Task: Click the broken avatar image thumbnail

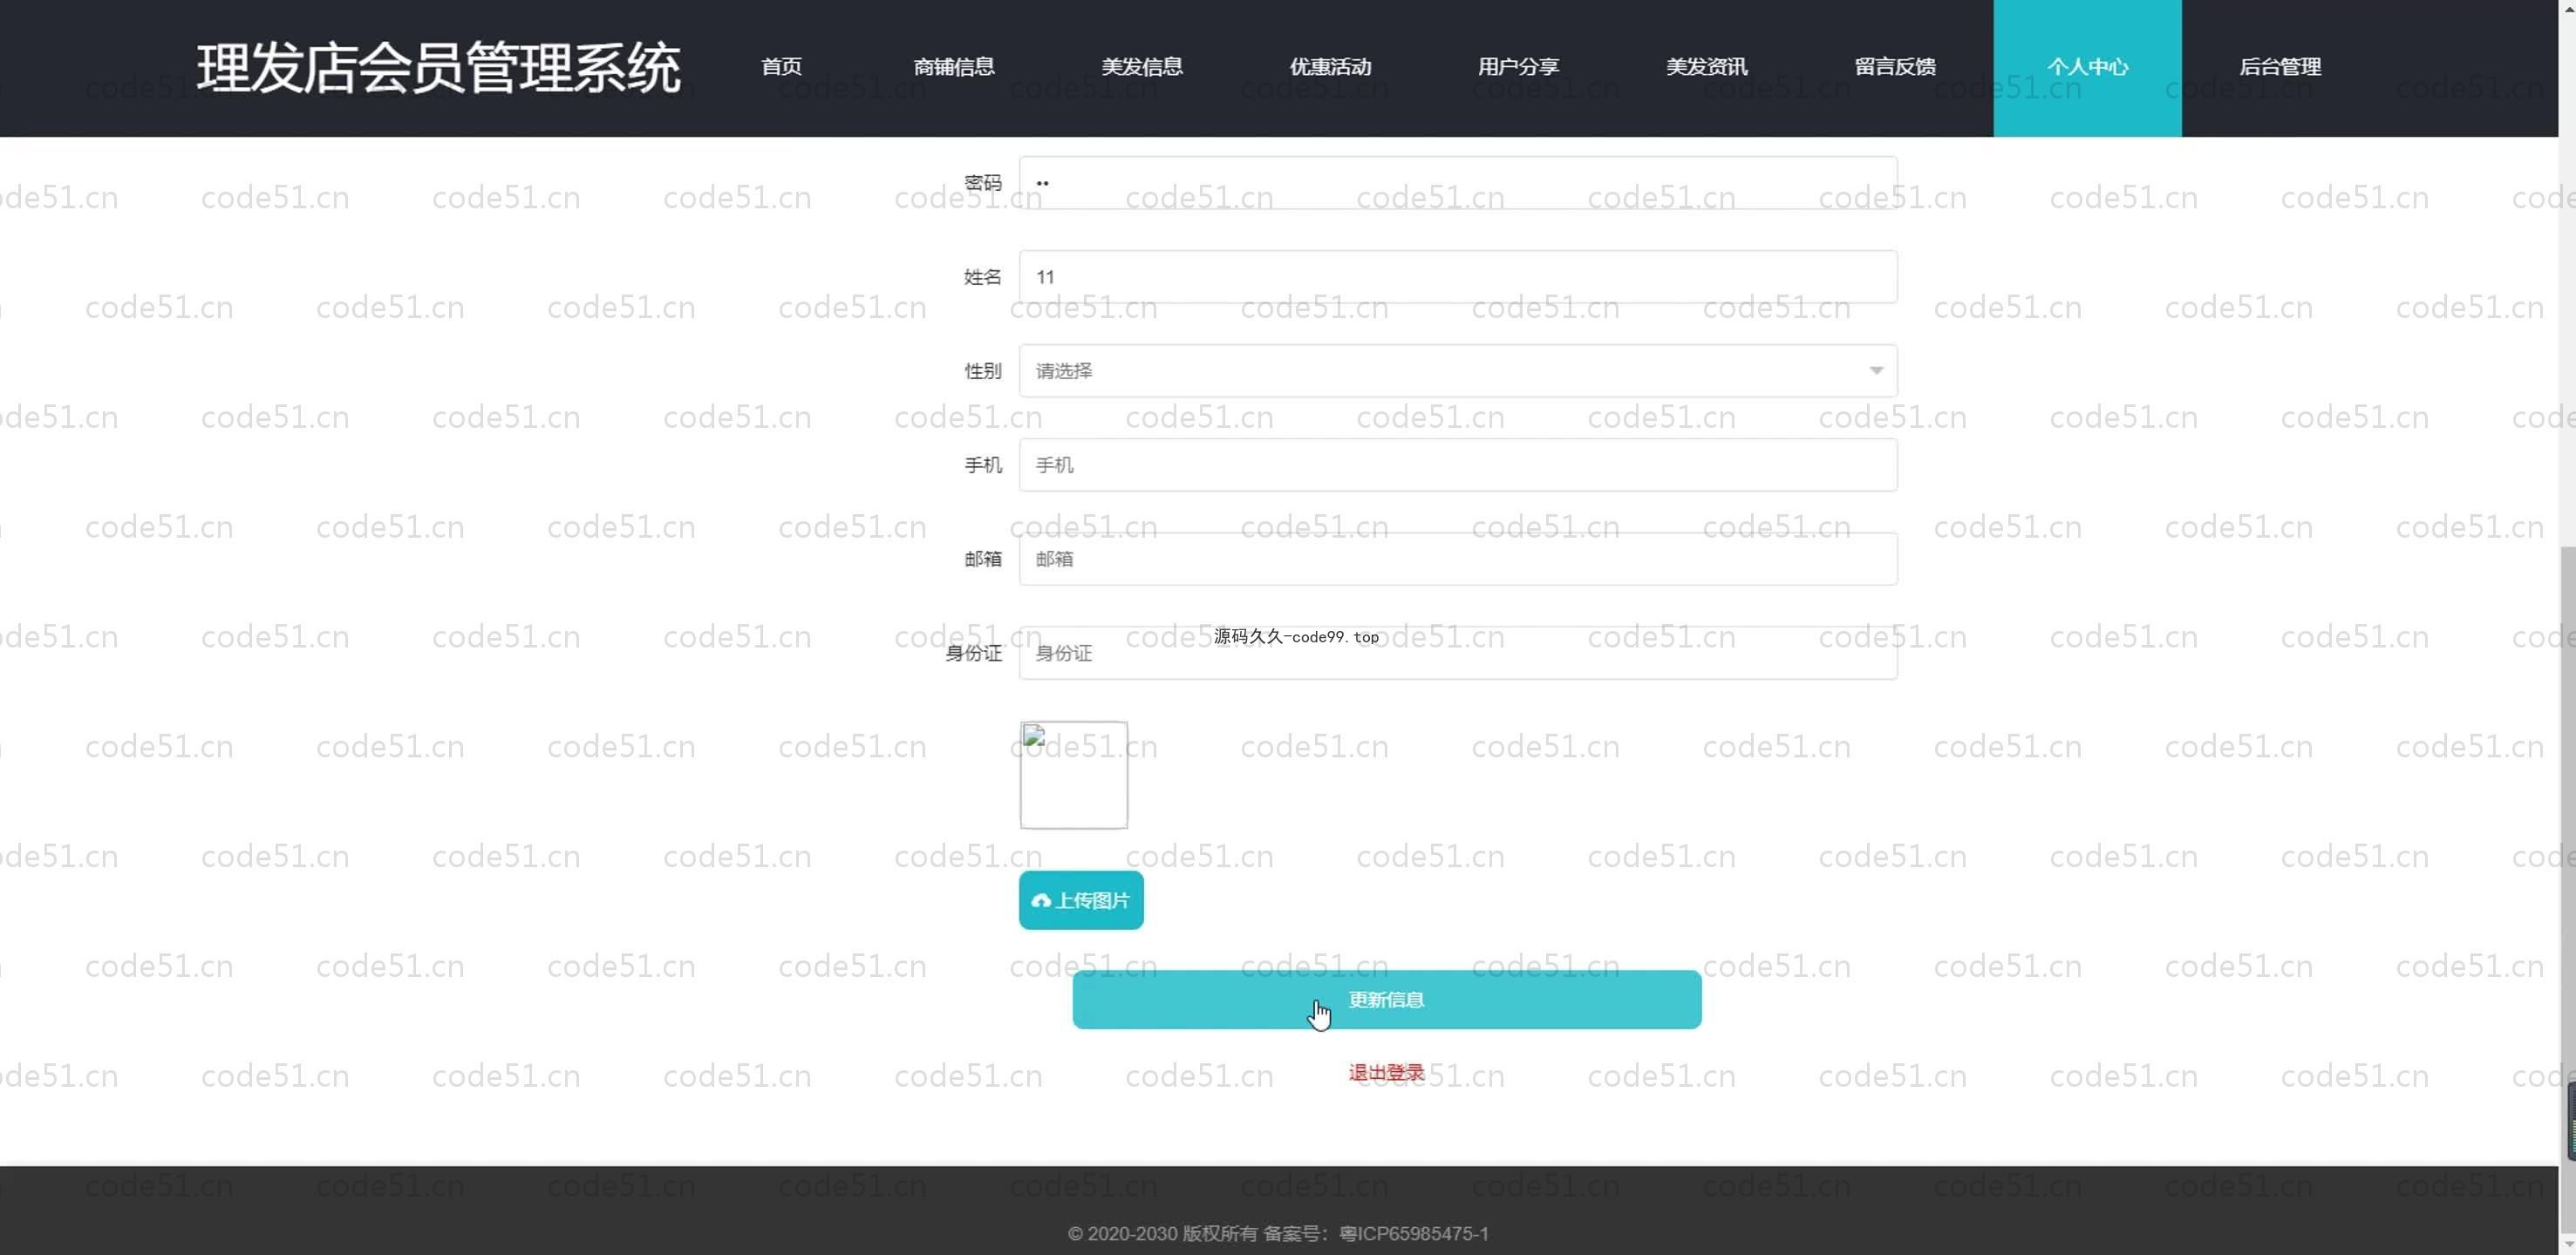Action: [1074, 776]
